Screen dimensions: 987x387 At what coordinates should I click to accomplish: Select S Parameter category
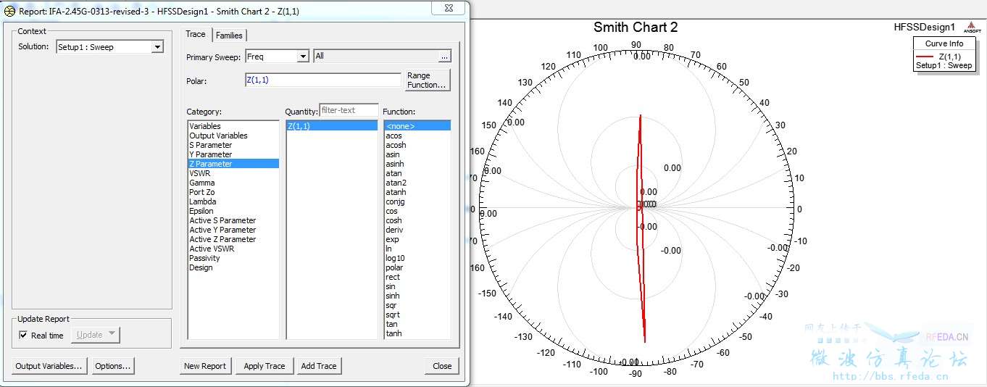(x=232, y=145)
